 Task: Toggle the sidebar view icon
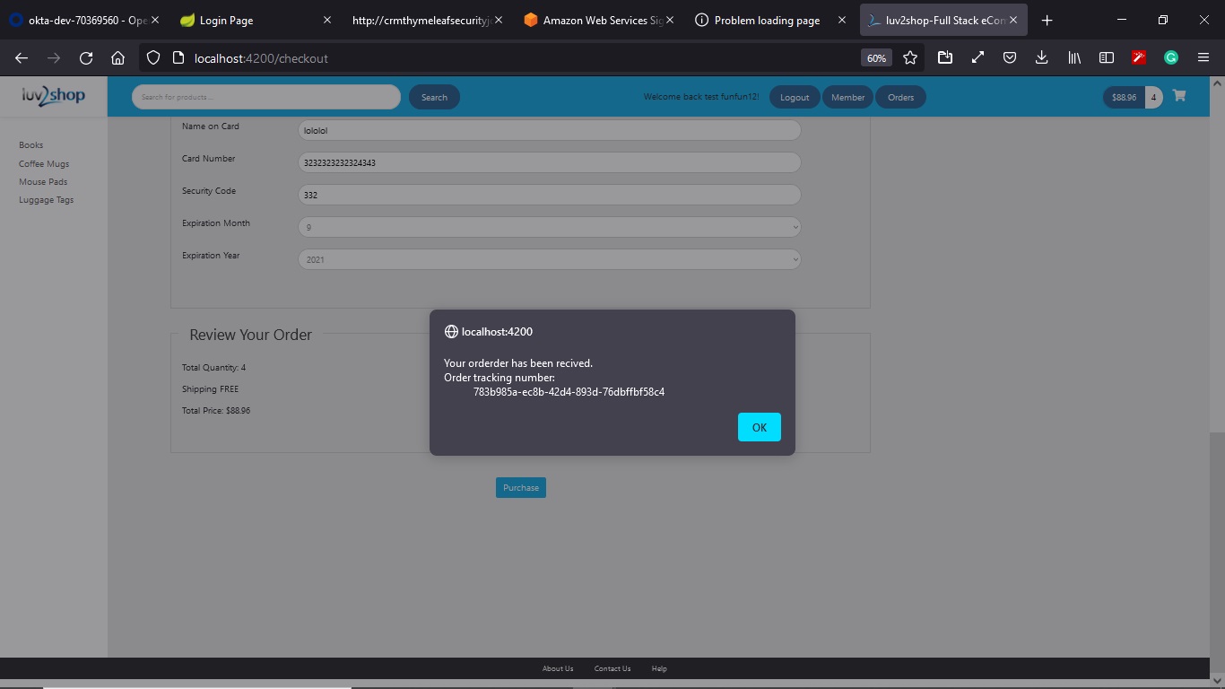coord(1107,58)
